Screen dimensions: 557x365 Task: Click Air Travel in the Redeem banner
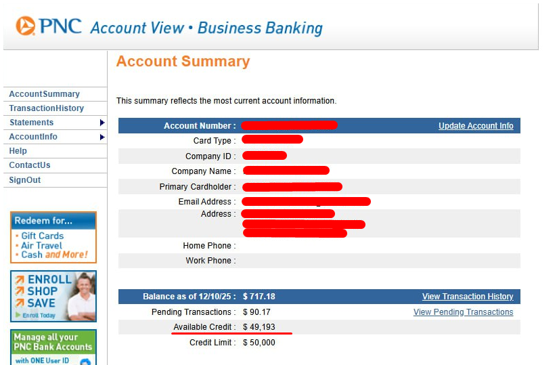[x=41, y=245]
